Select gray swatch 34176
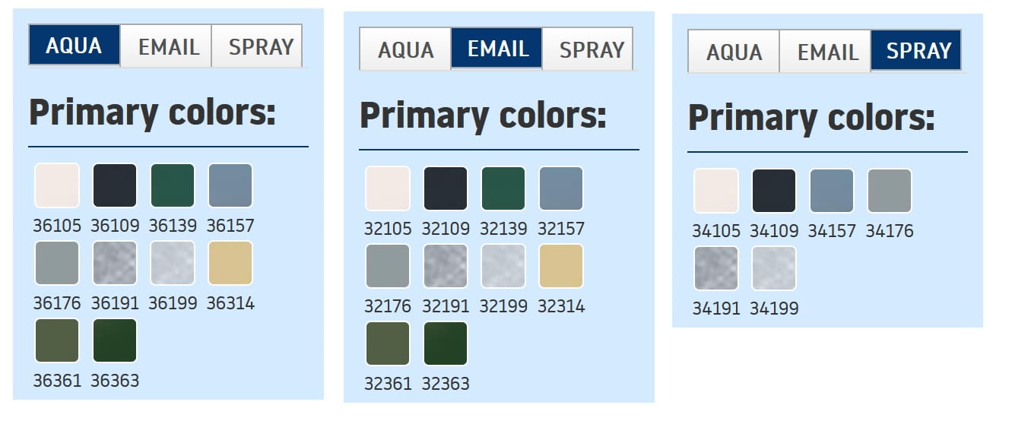Screen dimensions: 1012x440 click(890, 191)
